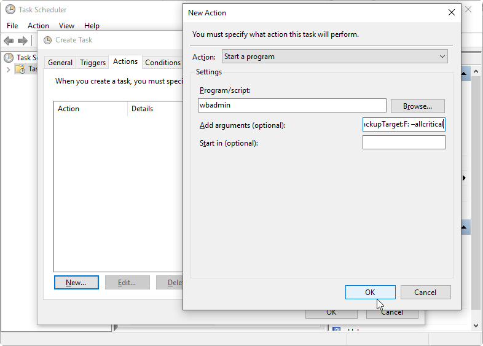The image size is (483, 346).
Task: Click the Back arrow in Task Scheduler toolbar
Action: (9, 41)
